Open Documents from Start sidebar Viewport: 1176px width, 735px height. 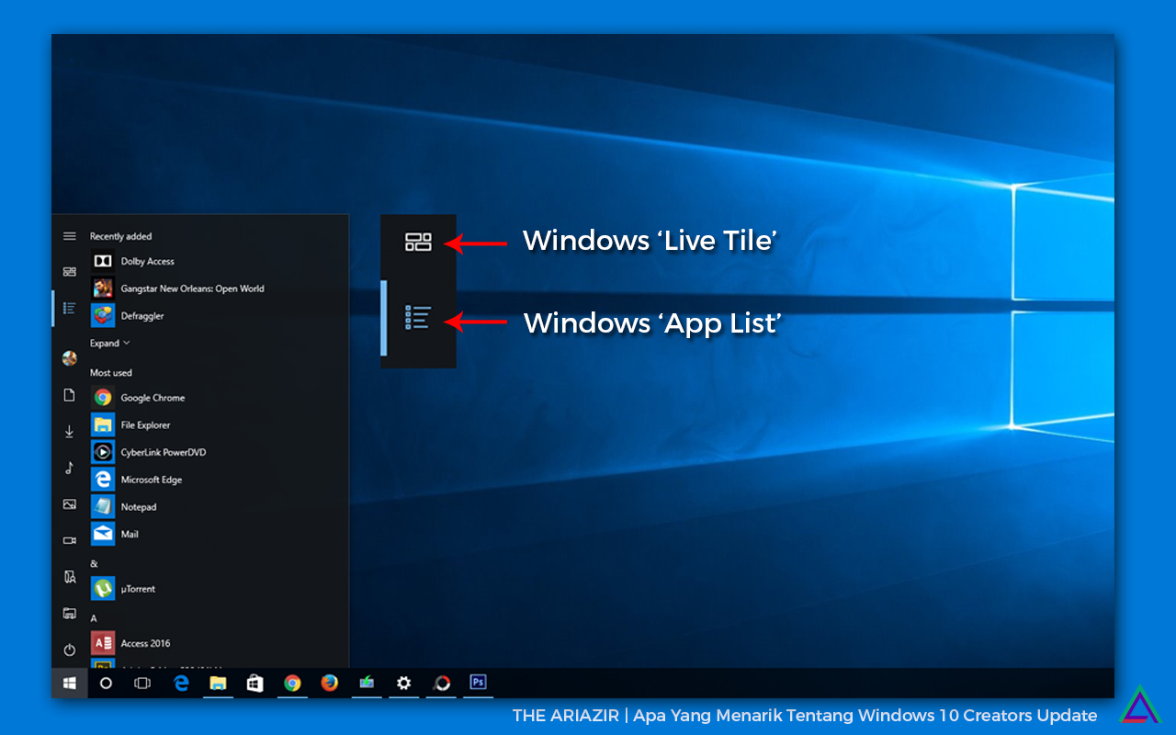[69, 395]
